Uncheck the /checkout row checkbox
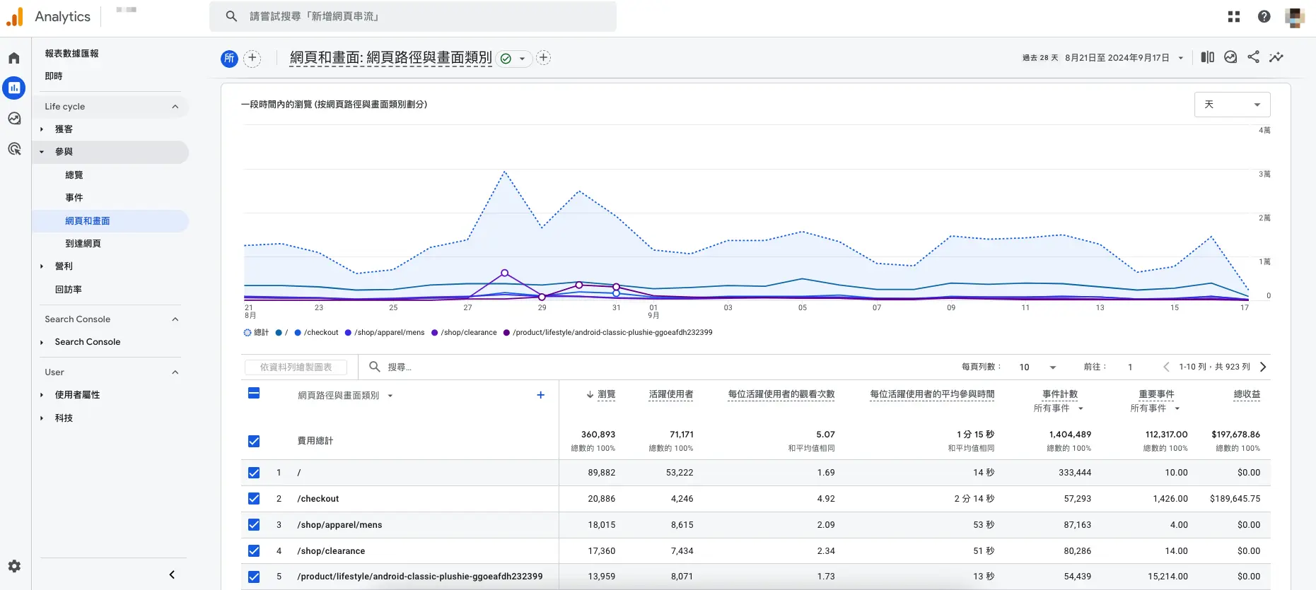This screenshot has width=1316, height=590. [x=254, y=499]
